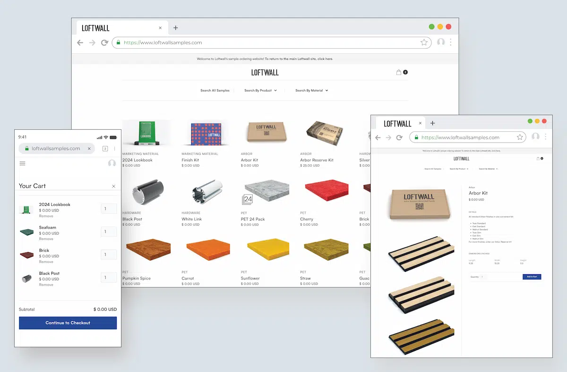Switch to the LOFTWALL tab in main browser

96,28
